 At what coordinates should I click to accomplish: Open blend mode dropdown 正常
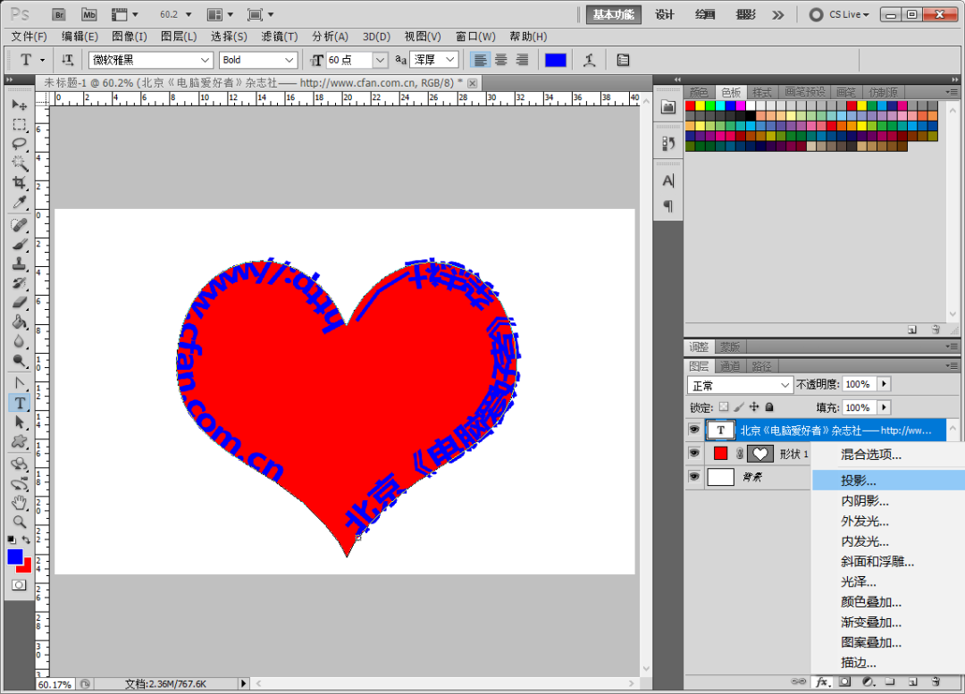coord(739,385)
